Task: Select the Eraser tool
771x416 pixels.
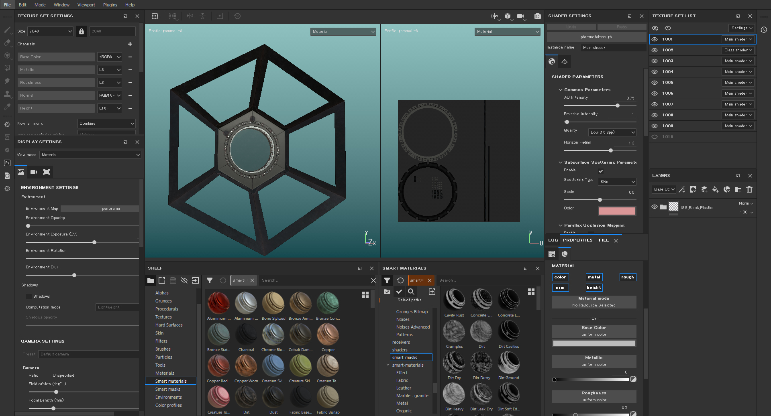Action: (x=7, y=42)
